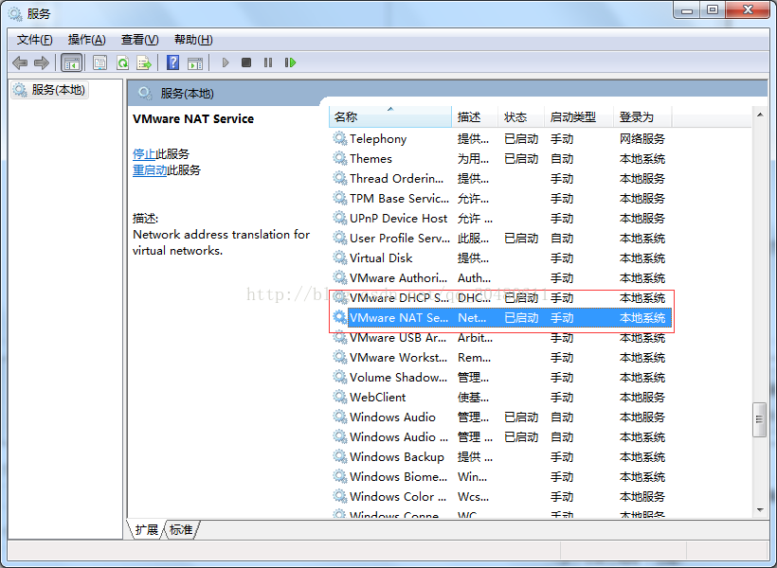Sort by the 名称 column header

coord(390,116)
